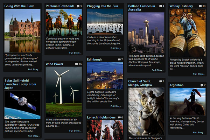
Task: Select the Mojave Desert description text
Action: 105,40
